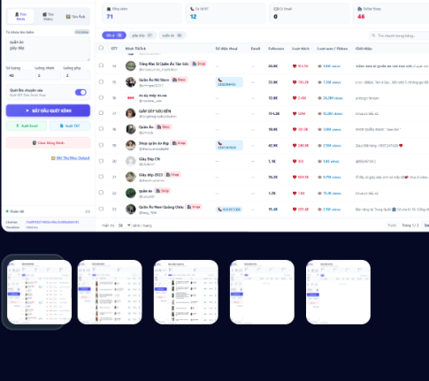Open the avatar of Tổng Kho Sỉ Quần Áo Tận Gốc
The image size is (429, 381).
pos(131,65)
